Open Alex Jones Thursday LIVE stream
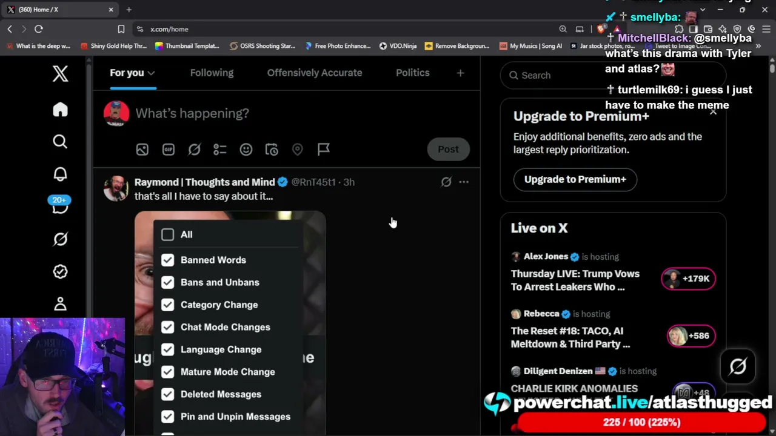The image size is (776, 436). click(x=575, y=280)
